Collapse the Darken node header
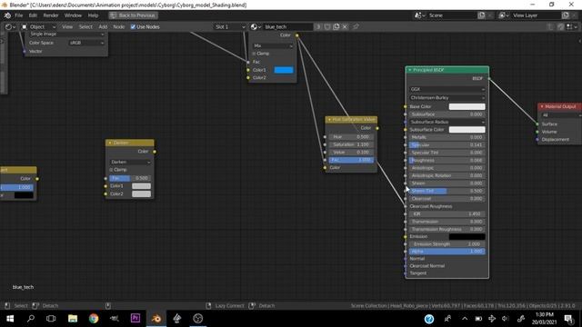Viewport: 582px width, 327px height. 110,143
